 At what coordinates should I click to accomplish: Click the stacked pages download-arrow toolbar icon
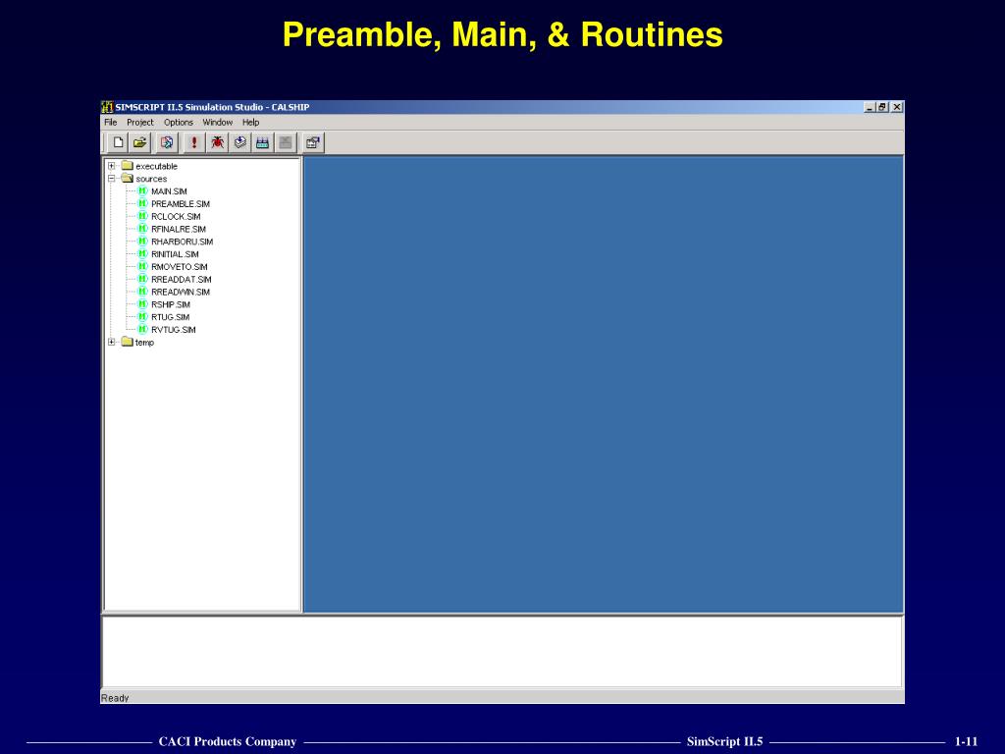pos(239,142)
